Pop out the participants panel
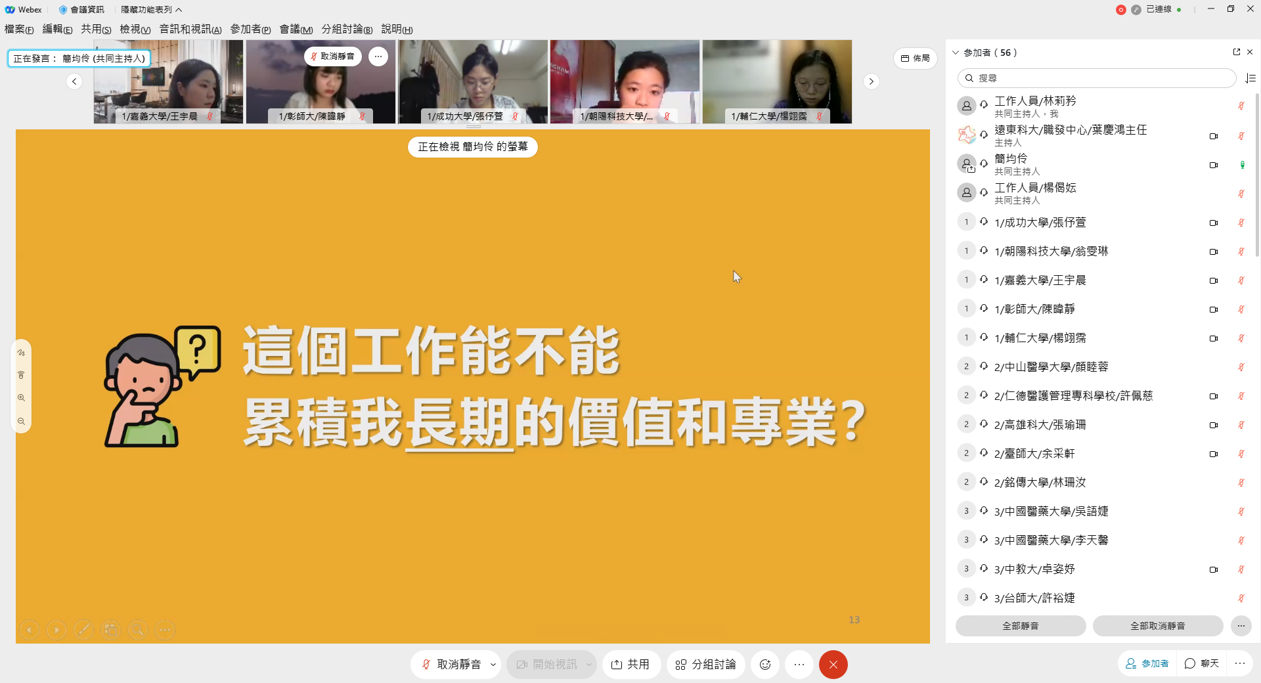This screenshot has height=683, width=1261. (1237, 52)
